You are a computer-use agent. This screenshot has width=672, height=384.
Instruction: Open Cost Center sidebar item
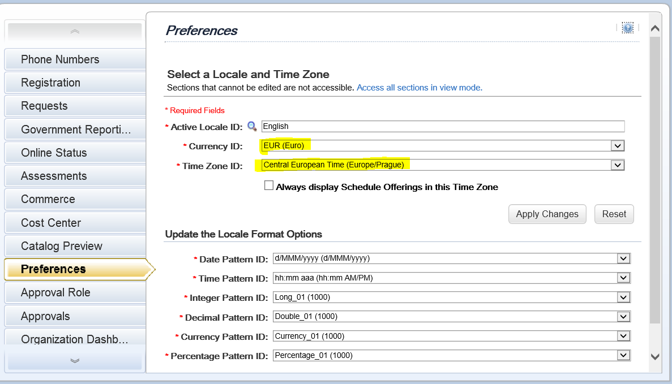pos(75,223)
